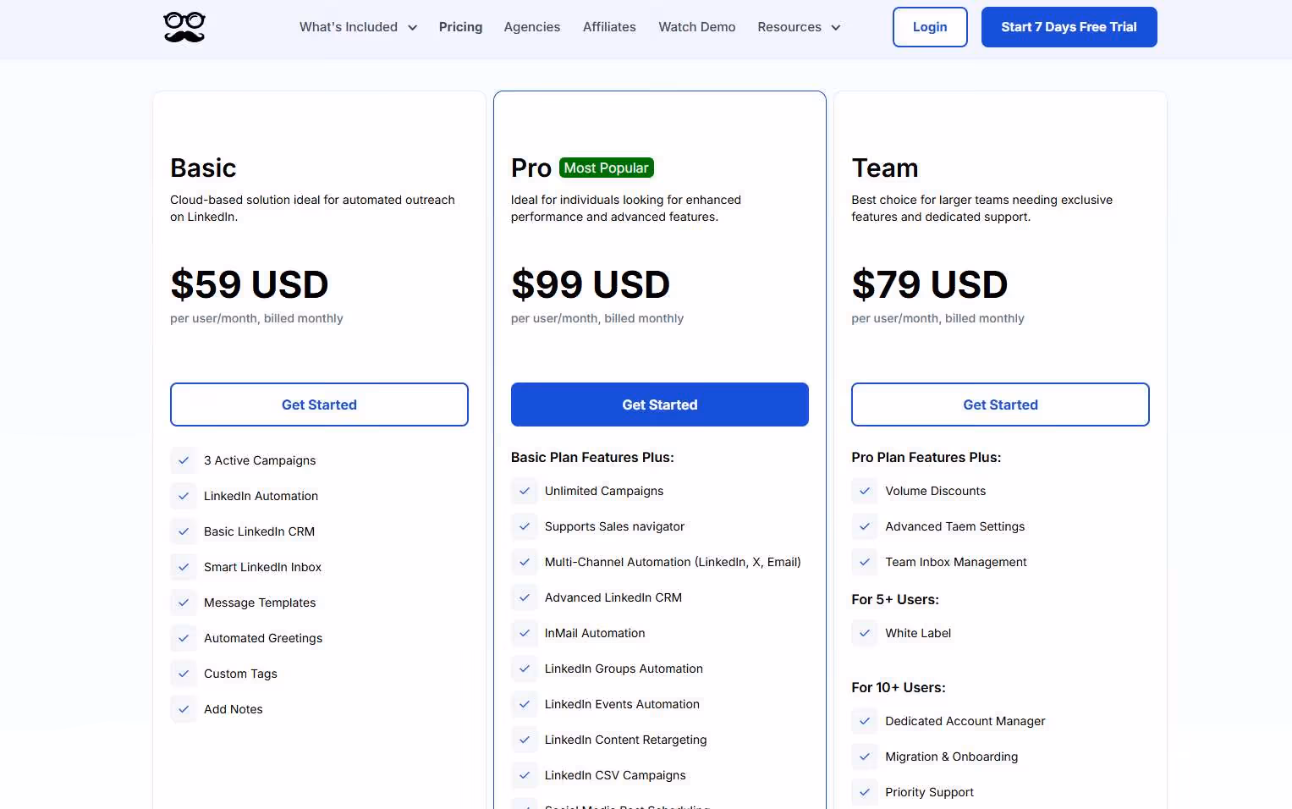Click the chevron arrow next to Resources
Viewport: 1292px width, 809px height.
tap(836, 28)
